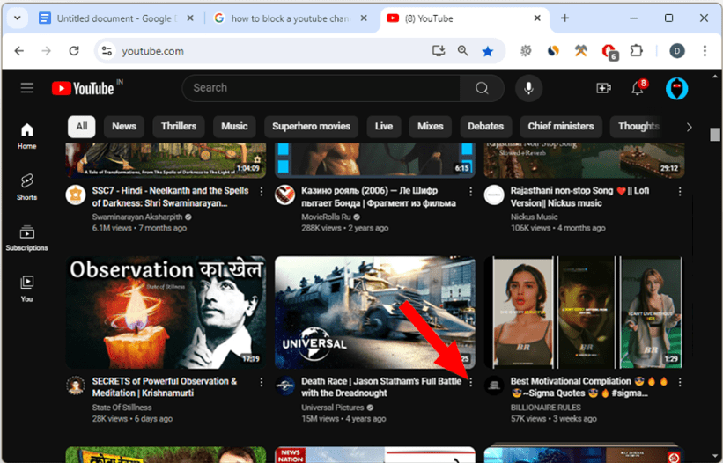
Task: Open the site information icon beside youtube.com
Action: 107,51
